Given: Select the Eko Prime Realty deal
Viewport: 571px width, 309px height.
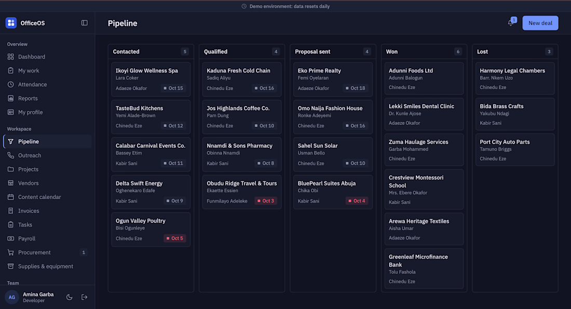Looking at the screenshot, I should (333, 79).
